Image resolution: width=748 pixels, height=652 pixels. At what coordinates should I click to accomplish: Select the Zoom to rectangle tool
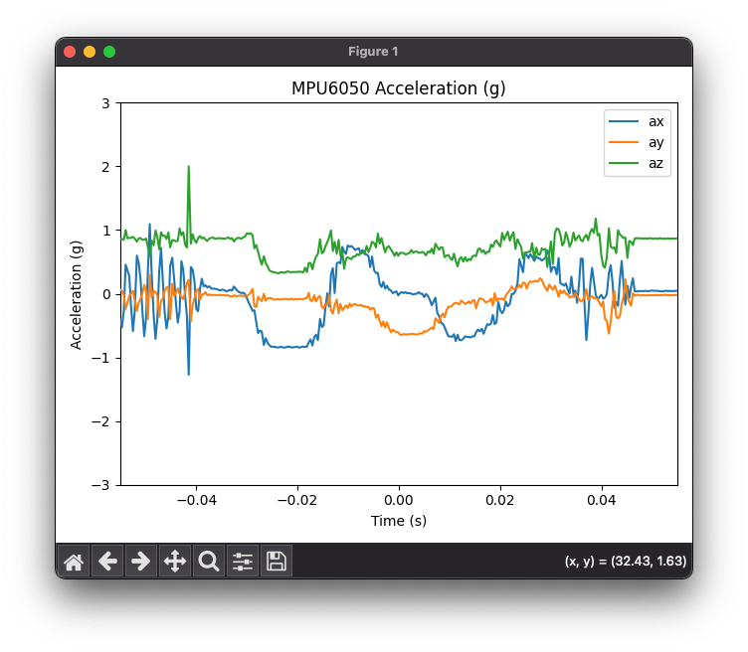(x=209, y=561)
